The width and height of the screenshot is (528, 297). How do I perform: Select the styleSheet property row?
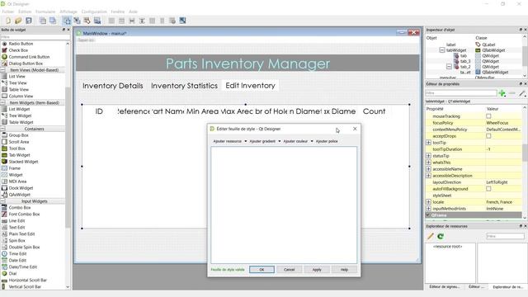[474, 196]
